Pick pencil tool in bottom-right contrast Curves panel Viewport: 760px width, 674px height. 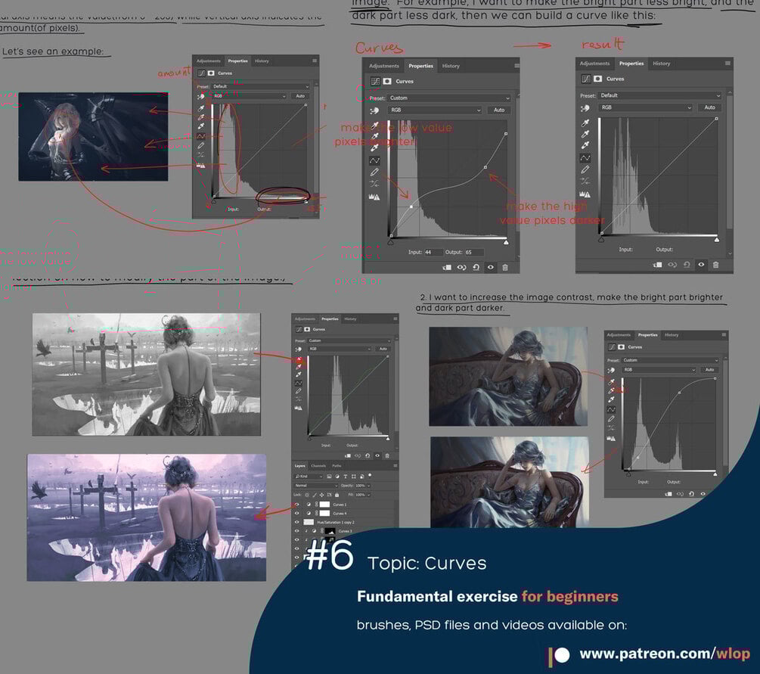[x=611, y=419]
